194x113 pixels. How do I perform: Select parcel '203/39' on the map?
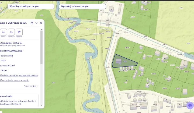coord(164,88)
